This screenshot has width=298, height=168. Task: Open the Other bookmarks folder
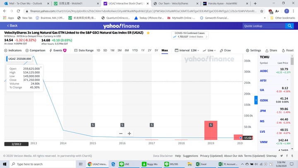click(x=283, y=18)
